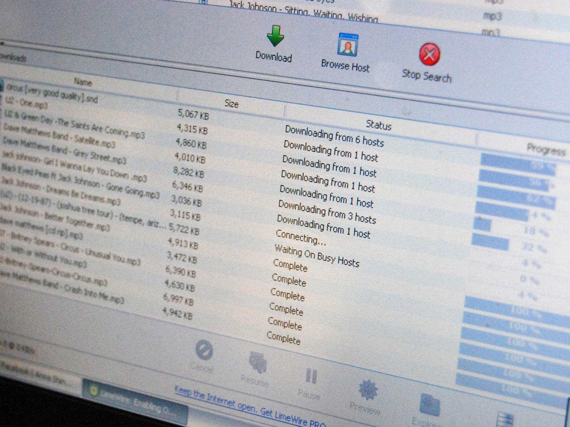
Task: Click the Downloading from 3 hosts status
Action: point(327,211)
